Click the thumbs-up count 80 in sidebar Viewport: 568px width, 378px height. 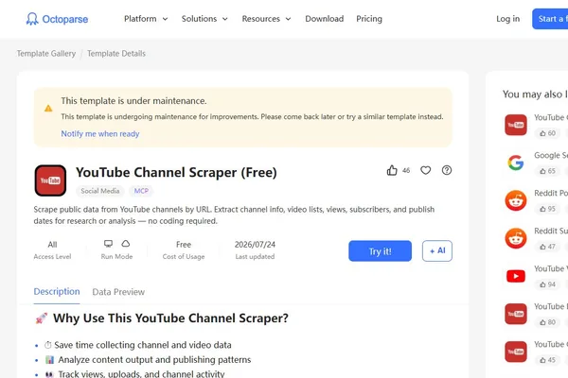pyautogui.click(x=548, y=322)
